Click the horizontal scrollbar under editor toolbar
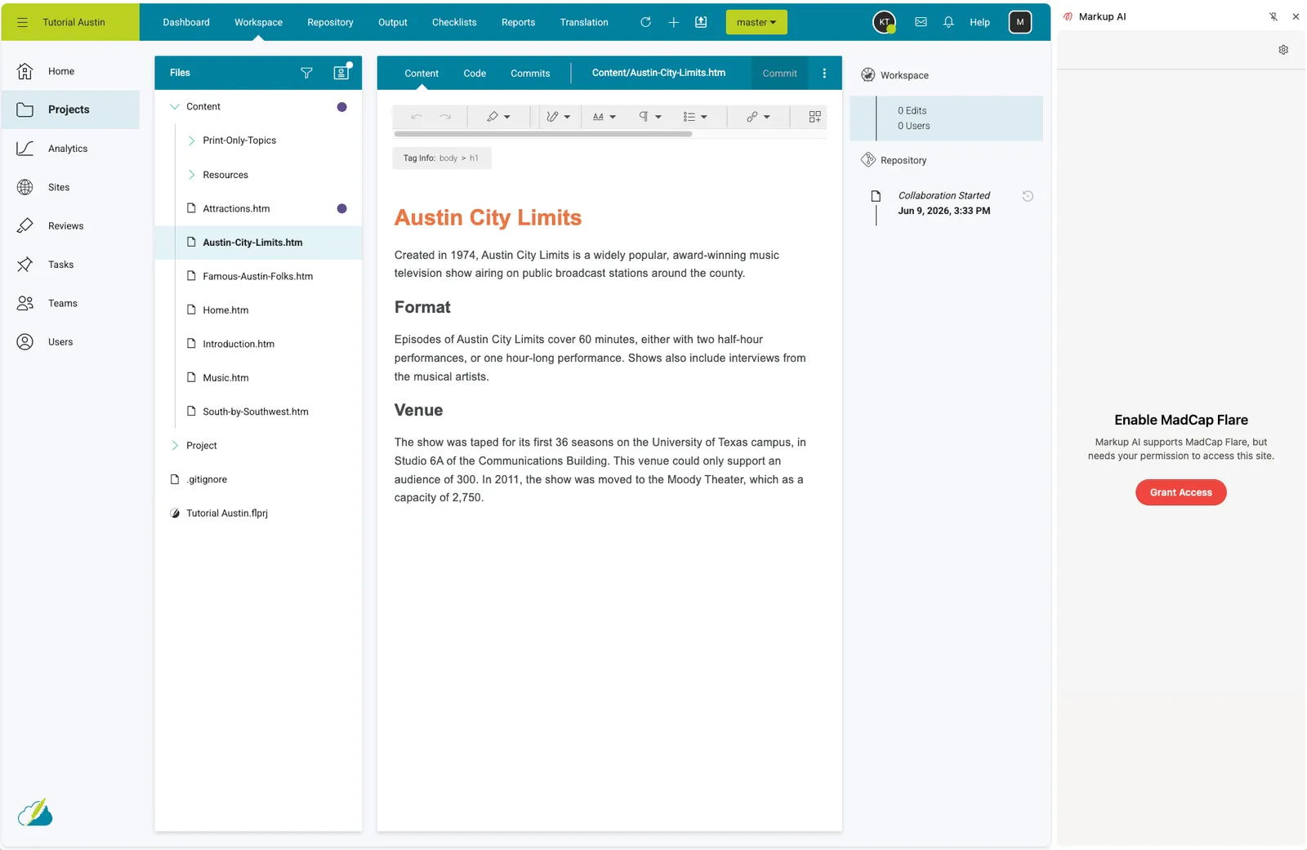 click(542, 134)
